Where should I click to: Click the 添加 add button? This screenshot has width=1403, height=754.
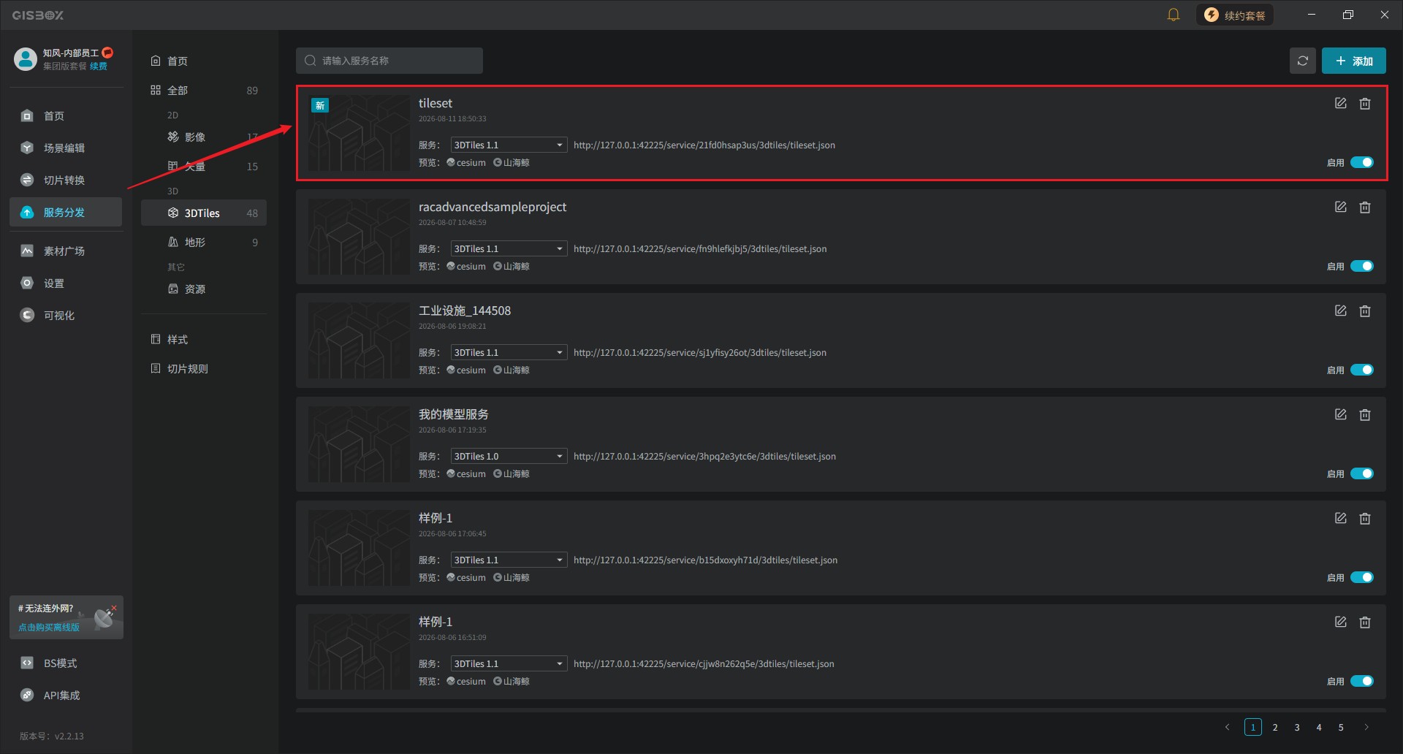(1353, 61)
